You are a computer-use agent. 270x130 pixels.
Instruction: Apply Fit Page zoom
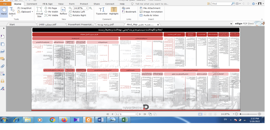[51, 8]
